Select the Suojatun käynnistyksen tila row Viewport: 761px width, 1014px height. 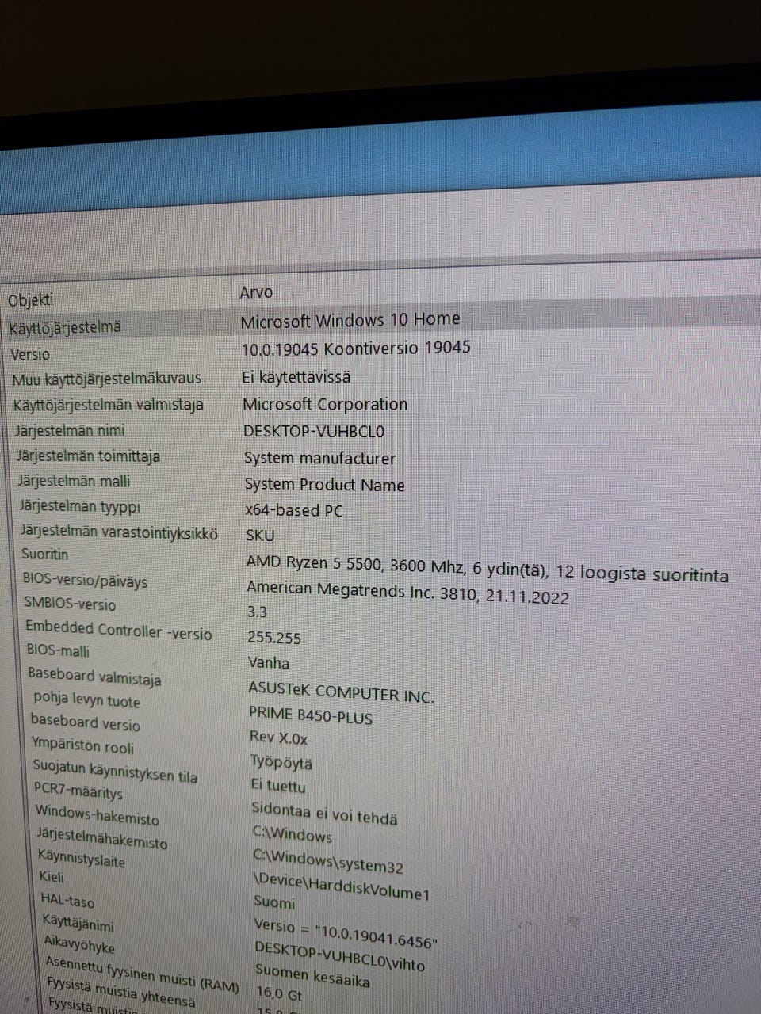point(115,772)
